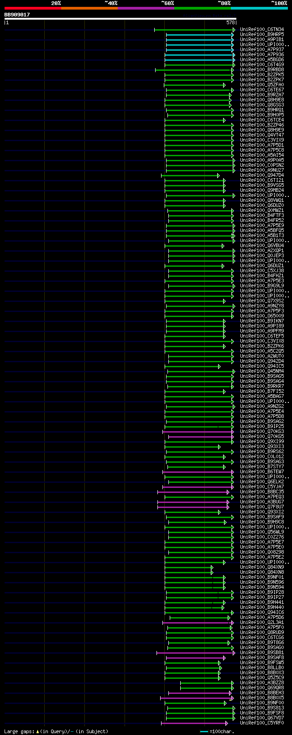Open hit UniRef100_B8BEH3
The image size is (292, 735).
coord(262,693)
